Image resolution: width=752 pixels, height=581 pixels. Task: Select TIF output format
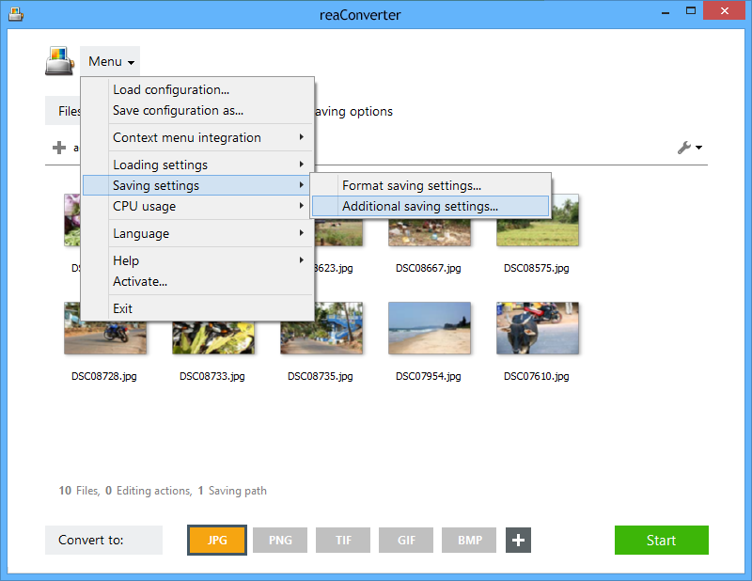(343, 541)
